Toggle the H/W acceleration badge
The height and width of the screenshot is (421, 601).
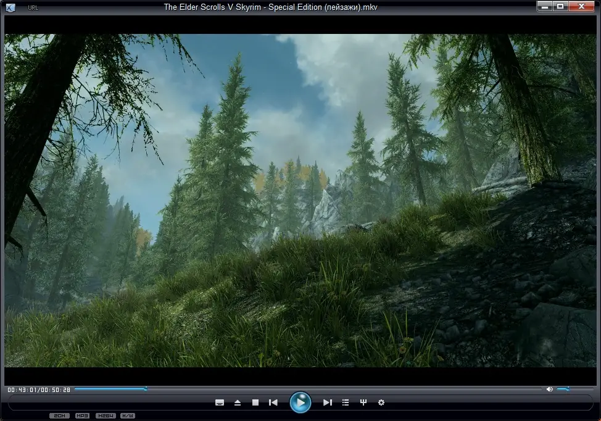tap(128, 415)
